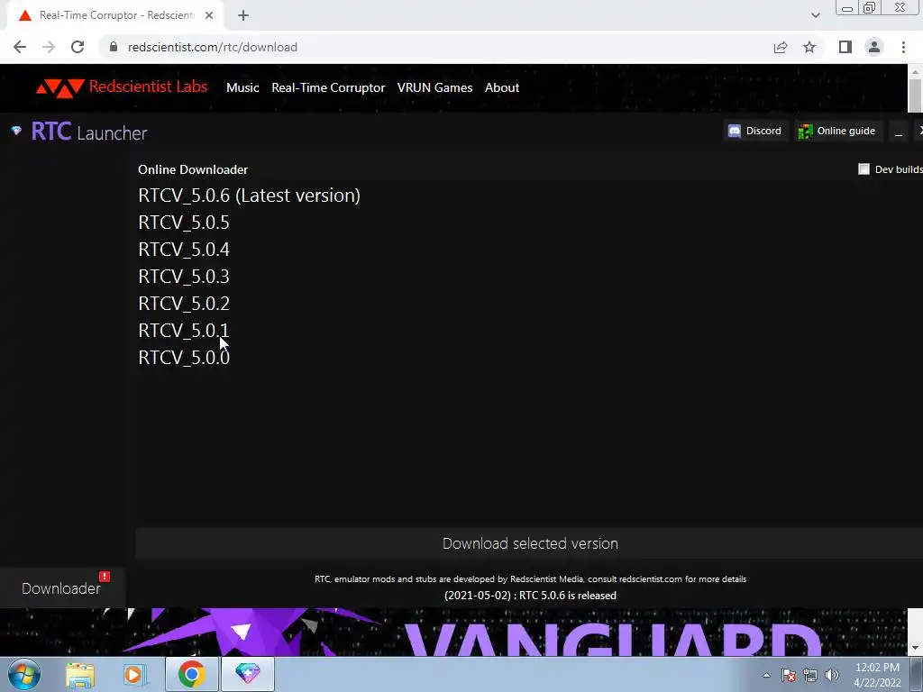This screenshot has width=923, height=692.
Task: Go back using browser back arrow
Action: (20, 47)
